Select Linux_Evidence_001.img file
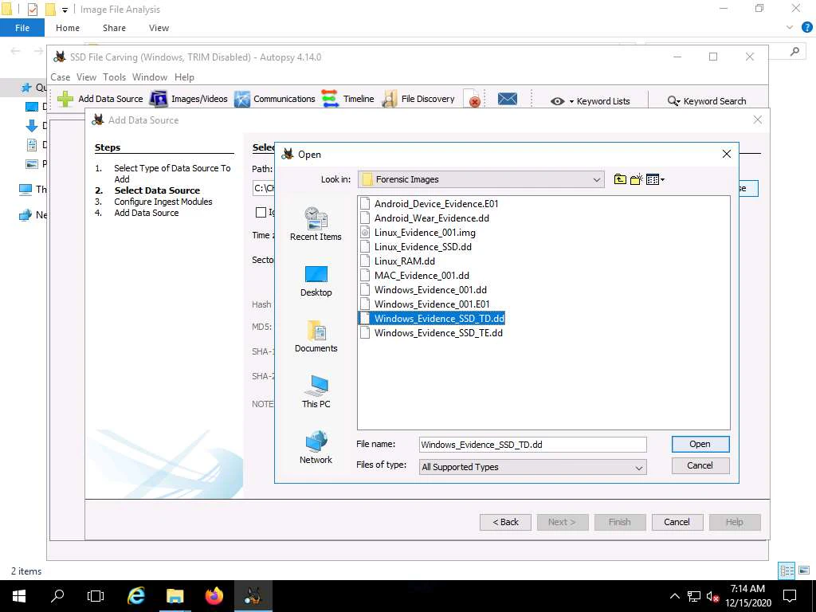Screen dimensions: 816x612 click(418, 233)
